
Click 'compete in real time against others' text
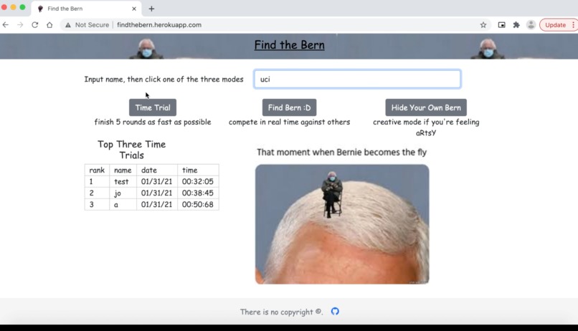(290, 122)
